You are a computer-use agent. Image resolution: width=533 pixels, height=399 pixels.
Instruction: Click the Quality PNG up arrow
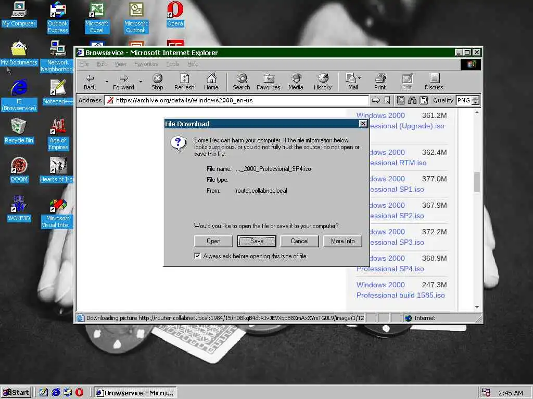pos(476,98)
